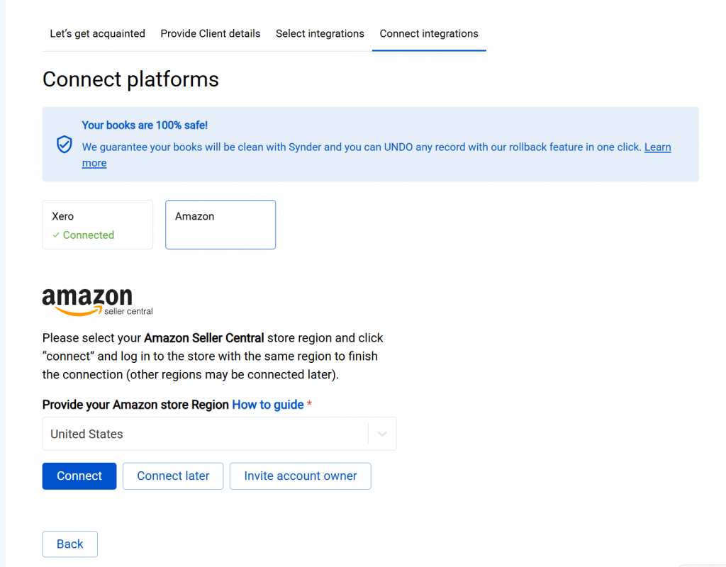The image size is (726, 567).
Task: Switch to the Provide Client details tab
Action: 210,34
